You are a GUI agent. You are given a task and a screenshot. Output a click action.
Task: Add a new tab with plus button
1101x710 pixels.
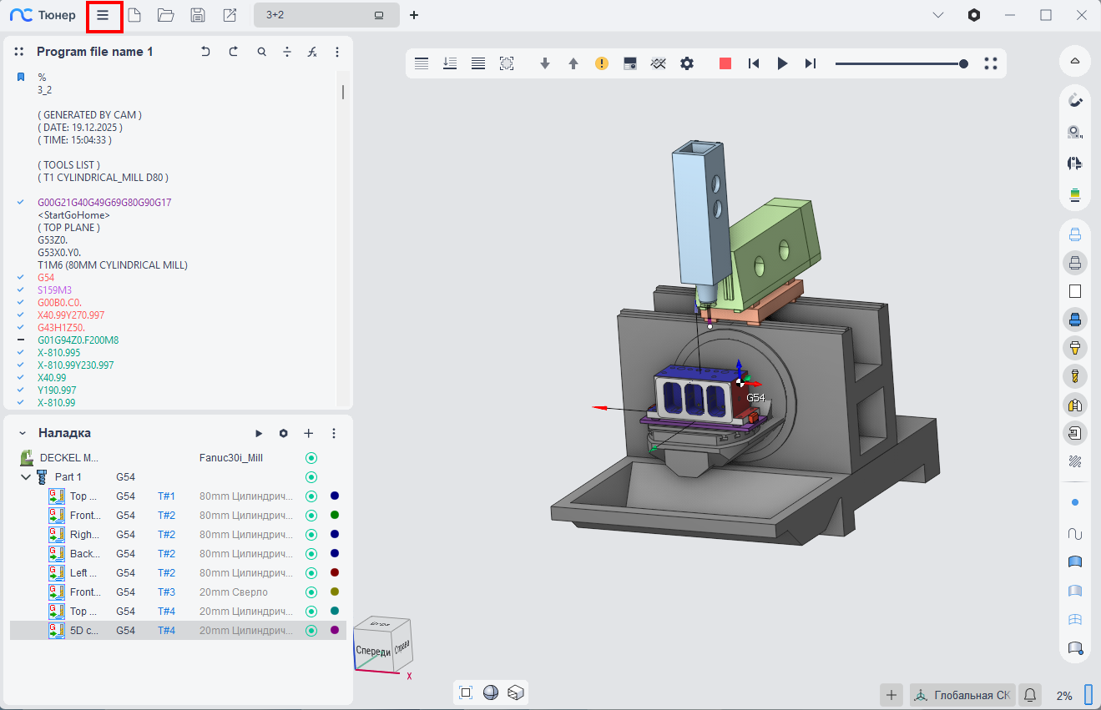click(414, 15)
